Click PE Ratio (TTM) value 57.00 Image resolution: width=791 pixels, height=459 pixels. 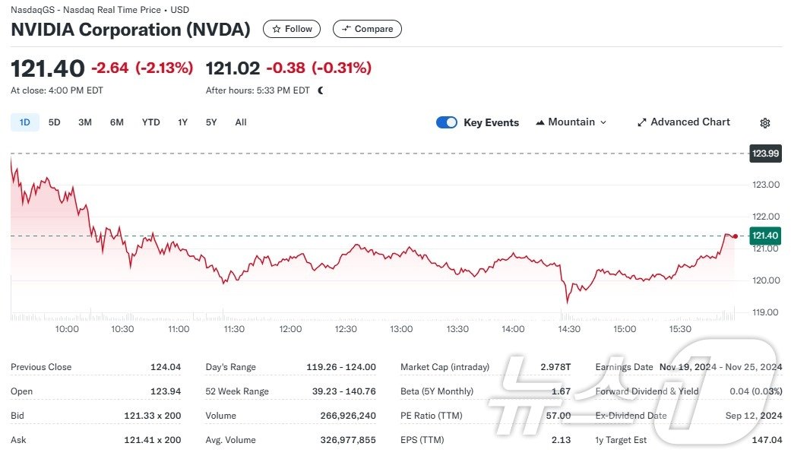[558, 416]
